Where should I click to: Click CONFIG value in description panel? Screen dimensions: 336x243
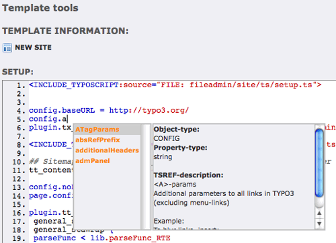pyautogui.click(x=167, y=138)
